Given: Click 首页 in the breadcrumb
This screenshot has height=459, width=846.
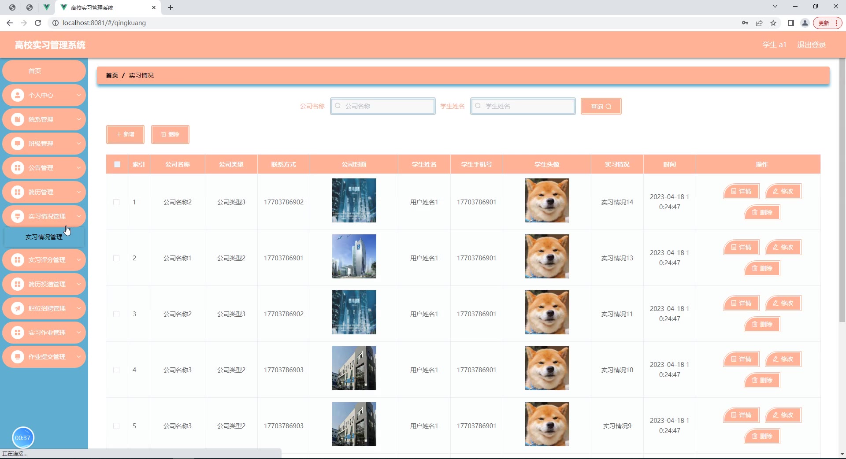Looking at the screenshot, I should (112, 75).
